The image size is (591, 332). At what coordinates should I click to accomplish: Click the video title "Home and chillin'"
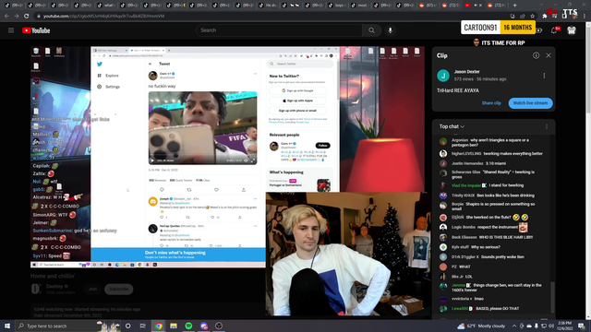tap(53, 277)
